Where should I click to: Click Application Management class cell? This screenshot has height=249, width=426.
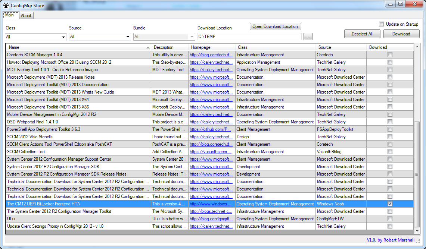point(276,62)
